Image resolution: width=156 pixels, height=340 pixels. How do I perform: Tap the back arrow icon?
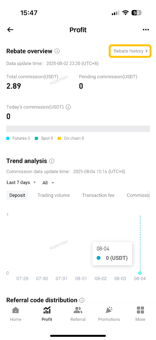click(10, 30)
